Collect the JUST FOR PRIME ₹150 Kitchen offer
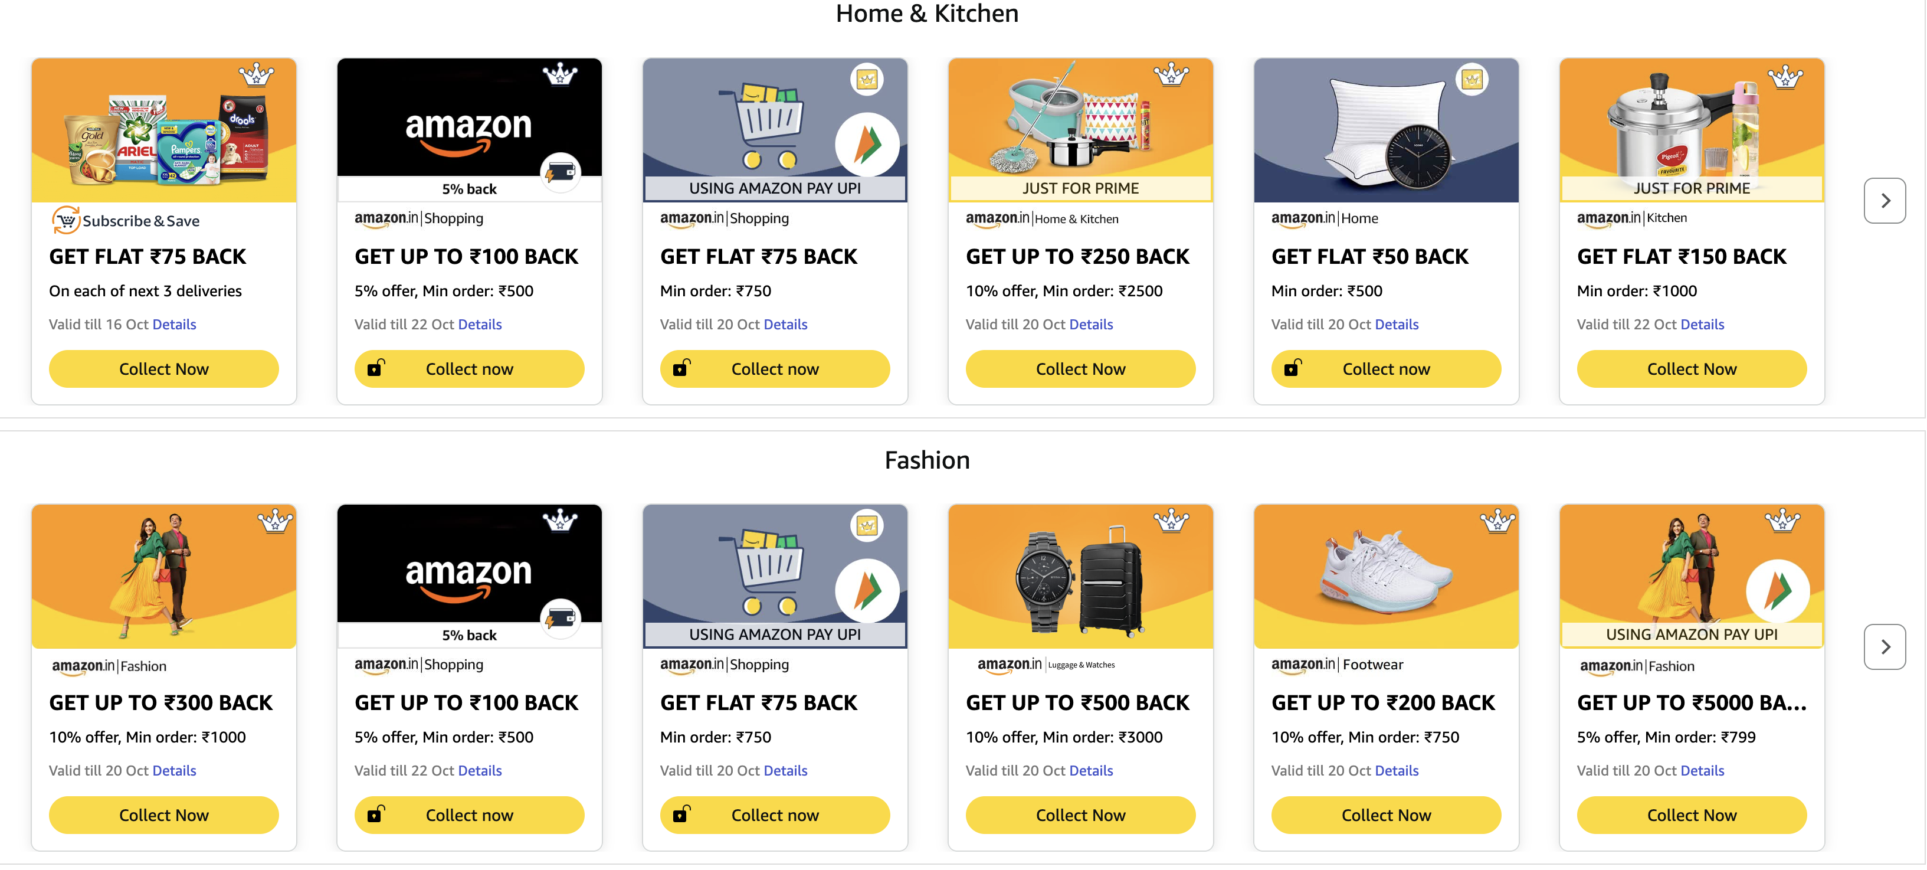Screen dimensions: 1927x870 (1692, 368)
